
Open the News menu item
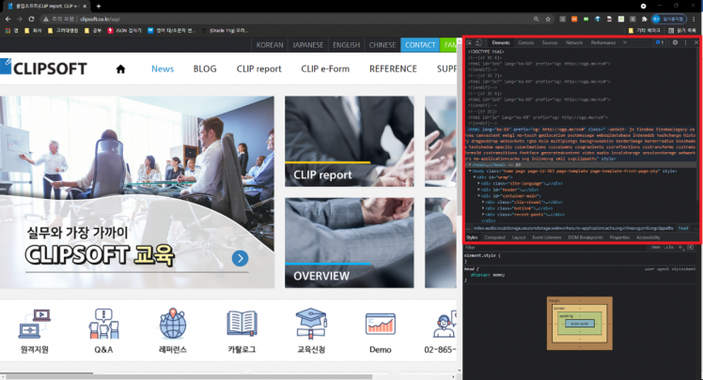(x=163, y=68)
